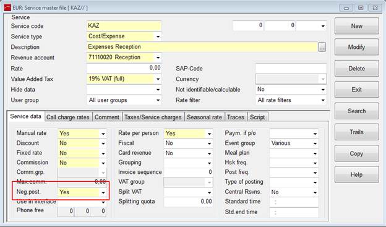Copy the service record

(356, 153)
